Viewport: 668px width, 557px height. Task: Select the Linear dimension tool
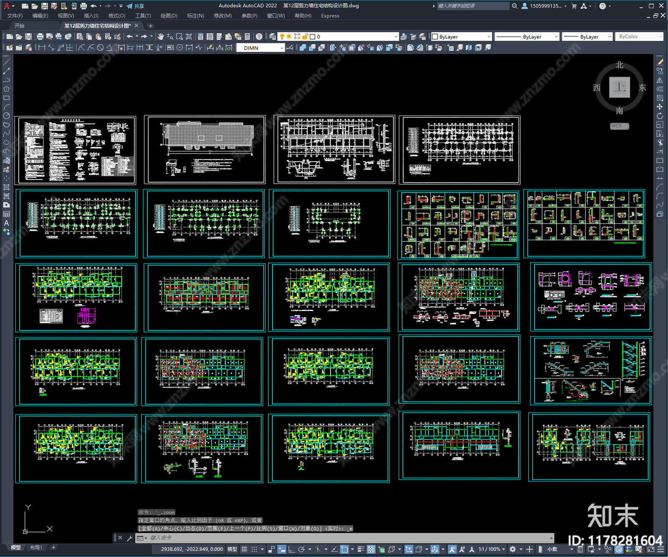(41, 48)
